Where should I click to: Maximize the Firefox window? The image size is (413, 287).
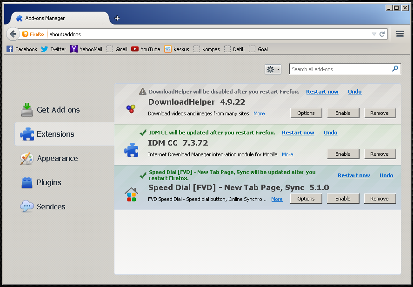pyautogui.click(x=397, y=7)
